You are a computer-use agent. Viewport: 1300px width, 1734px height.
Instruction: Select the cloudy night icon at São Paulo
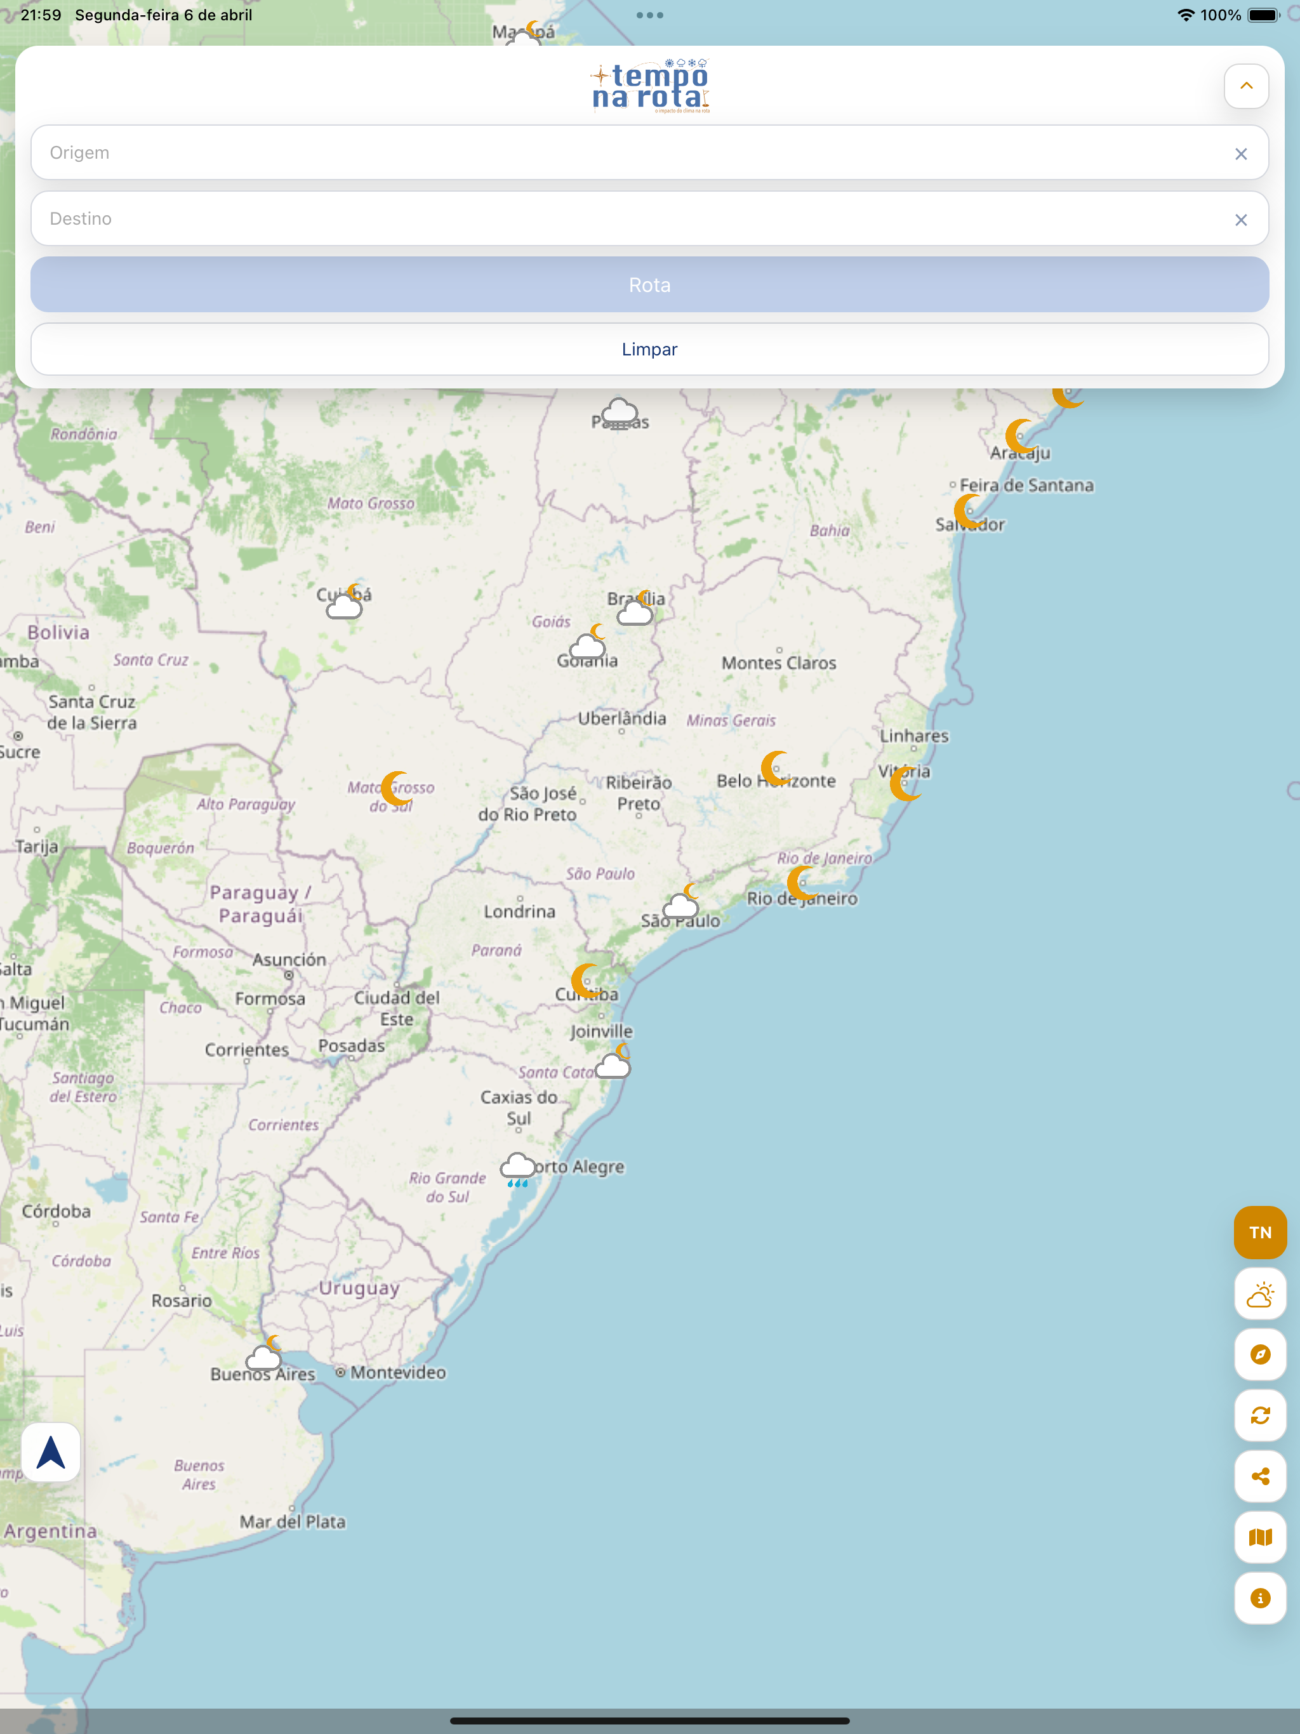coord(681,901)
